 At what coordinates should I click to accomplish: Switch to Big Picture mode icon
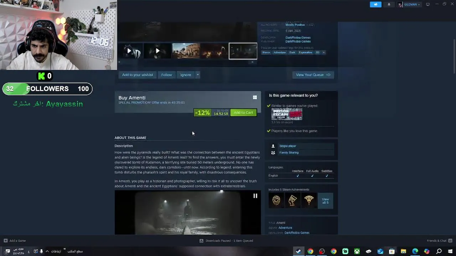coord(428,4)
